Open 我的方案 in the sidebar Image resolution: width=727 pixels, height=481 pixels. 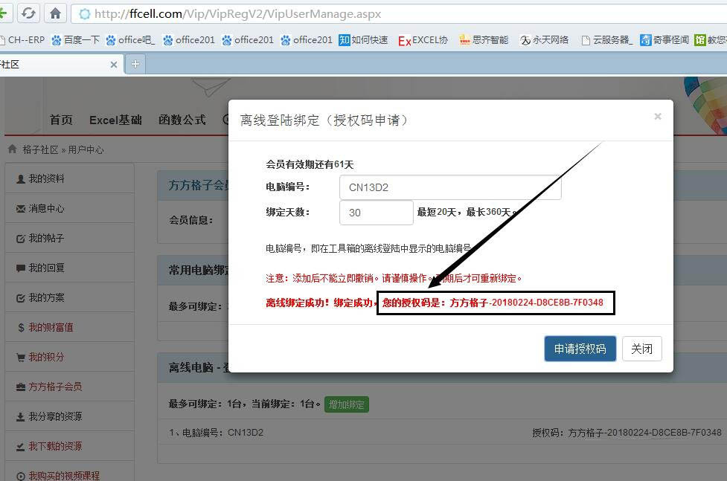pyautogui.click(x=69, y=297)
